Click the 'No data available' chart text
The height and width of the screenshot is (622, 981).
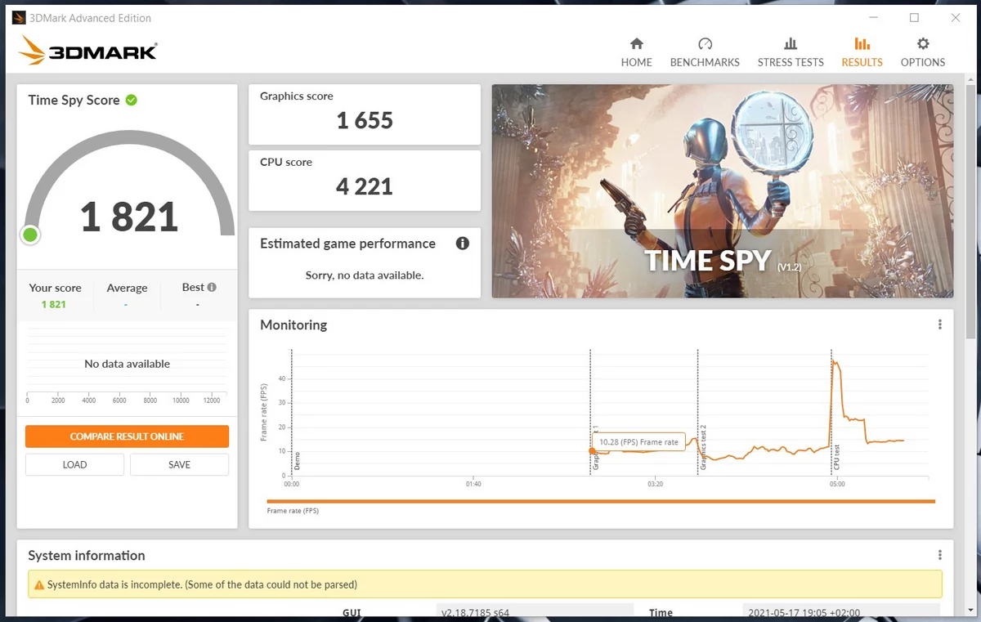tap(128, 364)
